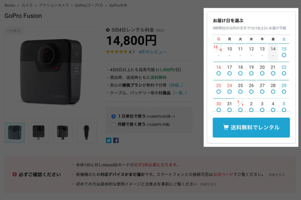Share on Twitter via bird icon
Viewport: 301px width, 200px height.
pos(109,140)
